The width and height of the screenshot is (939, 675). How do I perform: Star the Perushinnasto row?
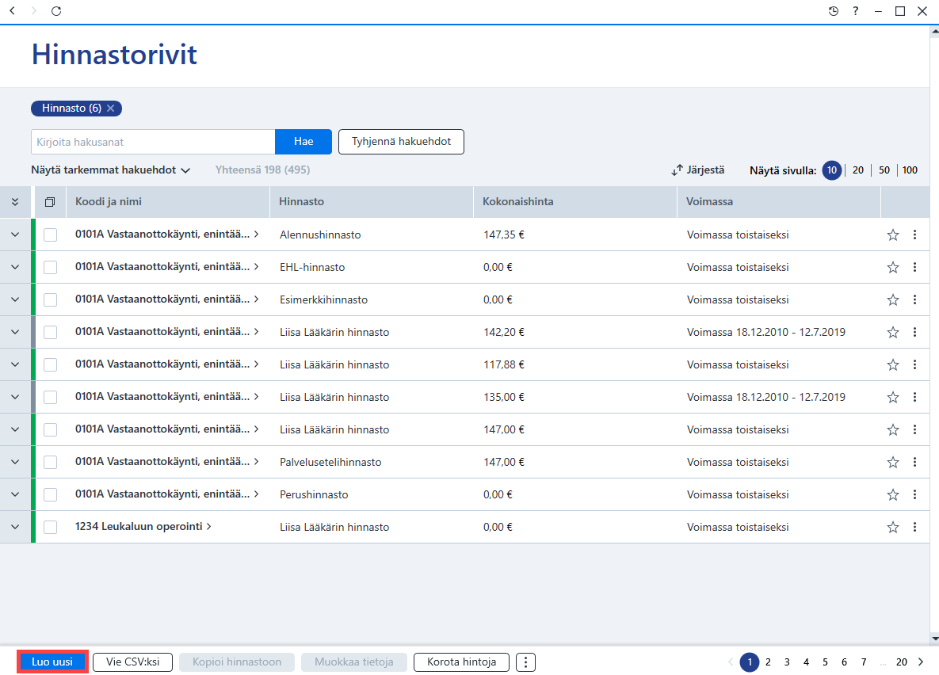(x=892, y=494)
